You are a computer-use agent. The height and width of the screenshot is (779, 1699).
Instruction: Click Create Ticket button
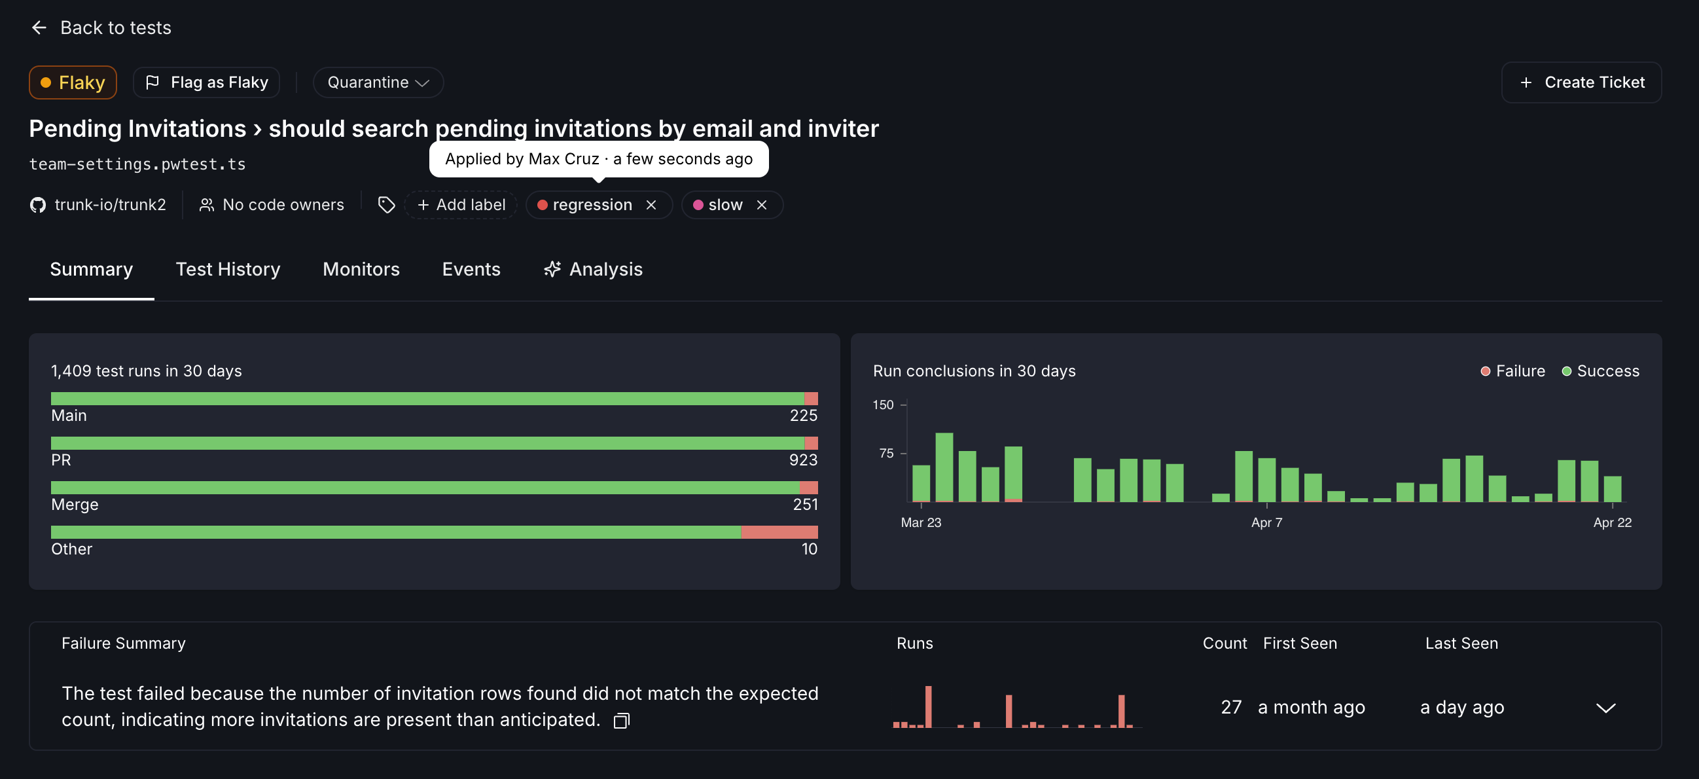(1581, 82)
